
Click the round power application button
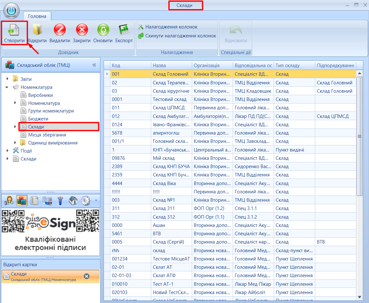(x=11, y=11)
